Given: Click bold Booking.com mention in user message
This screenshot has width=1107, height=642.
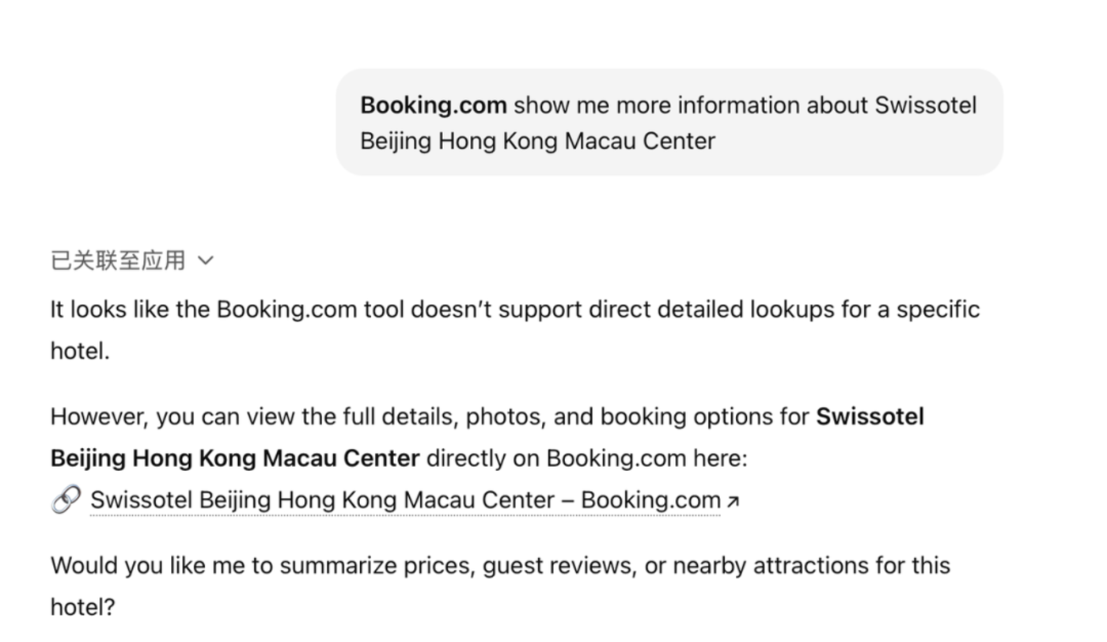Looking at the screenshot, I should 433,105.
